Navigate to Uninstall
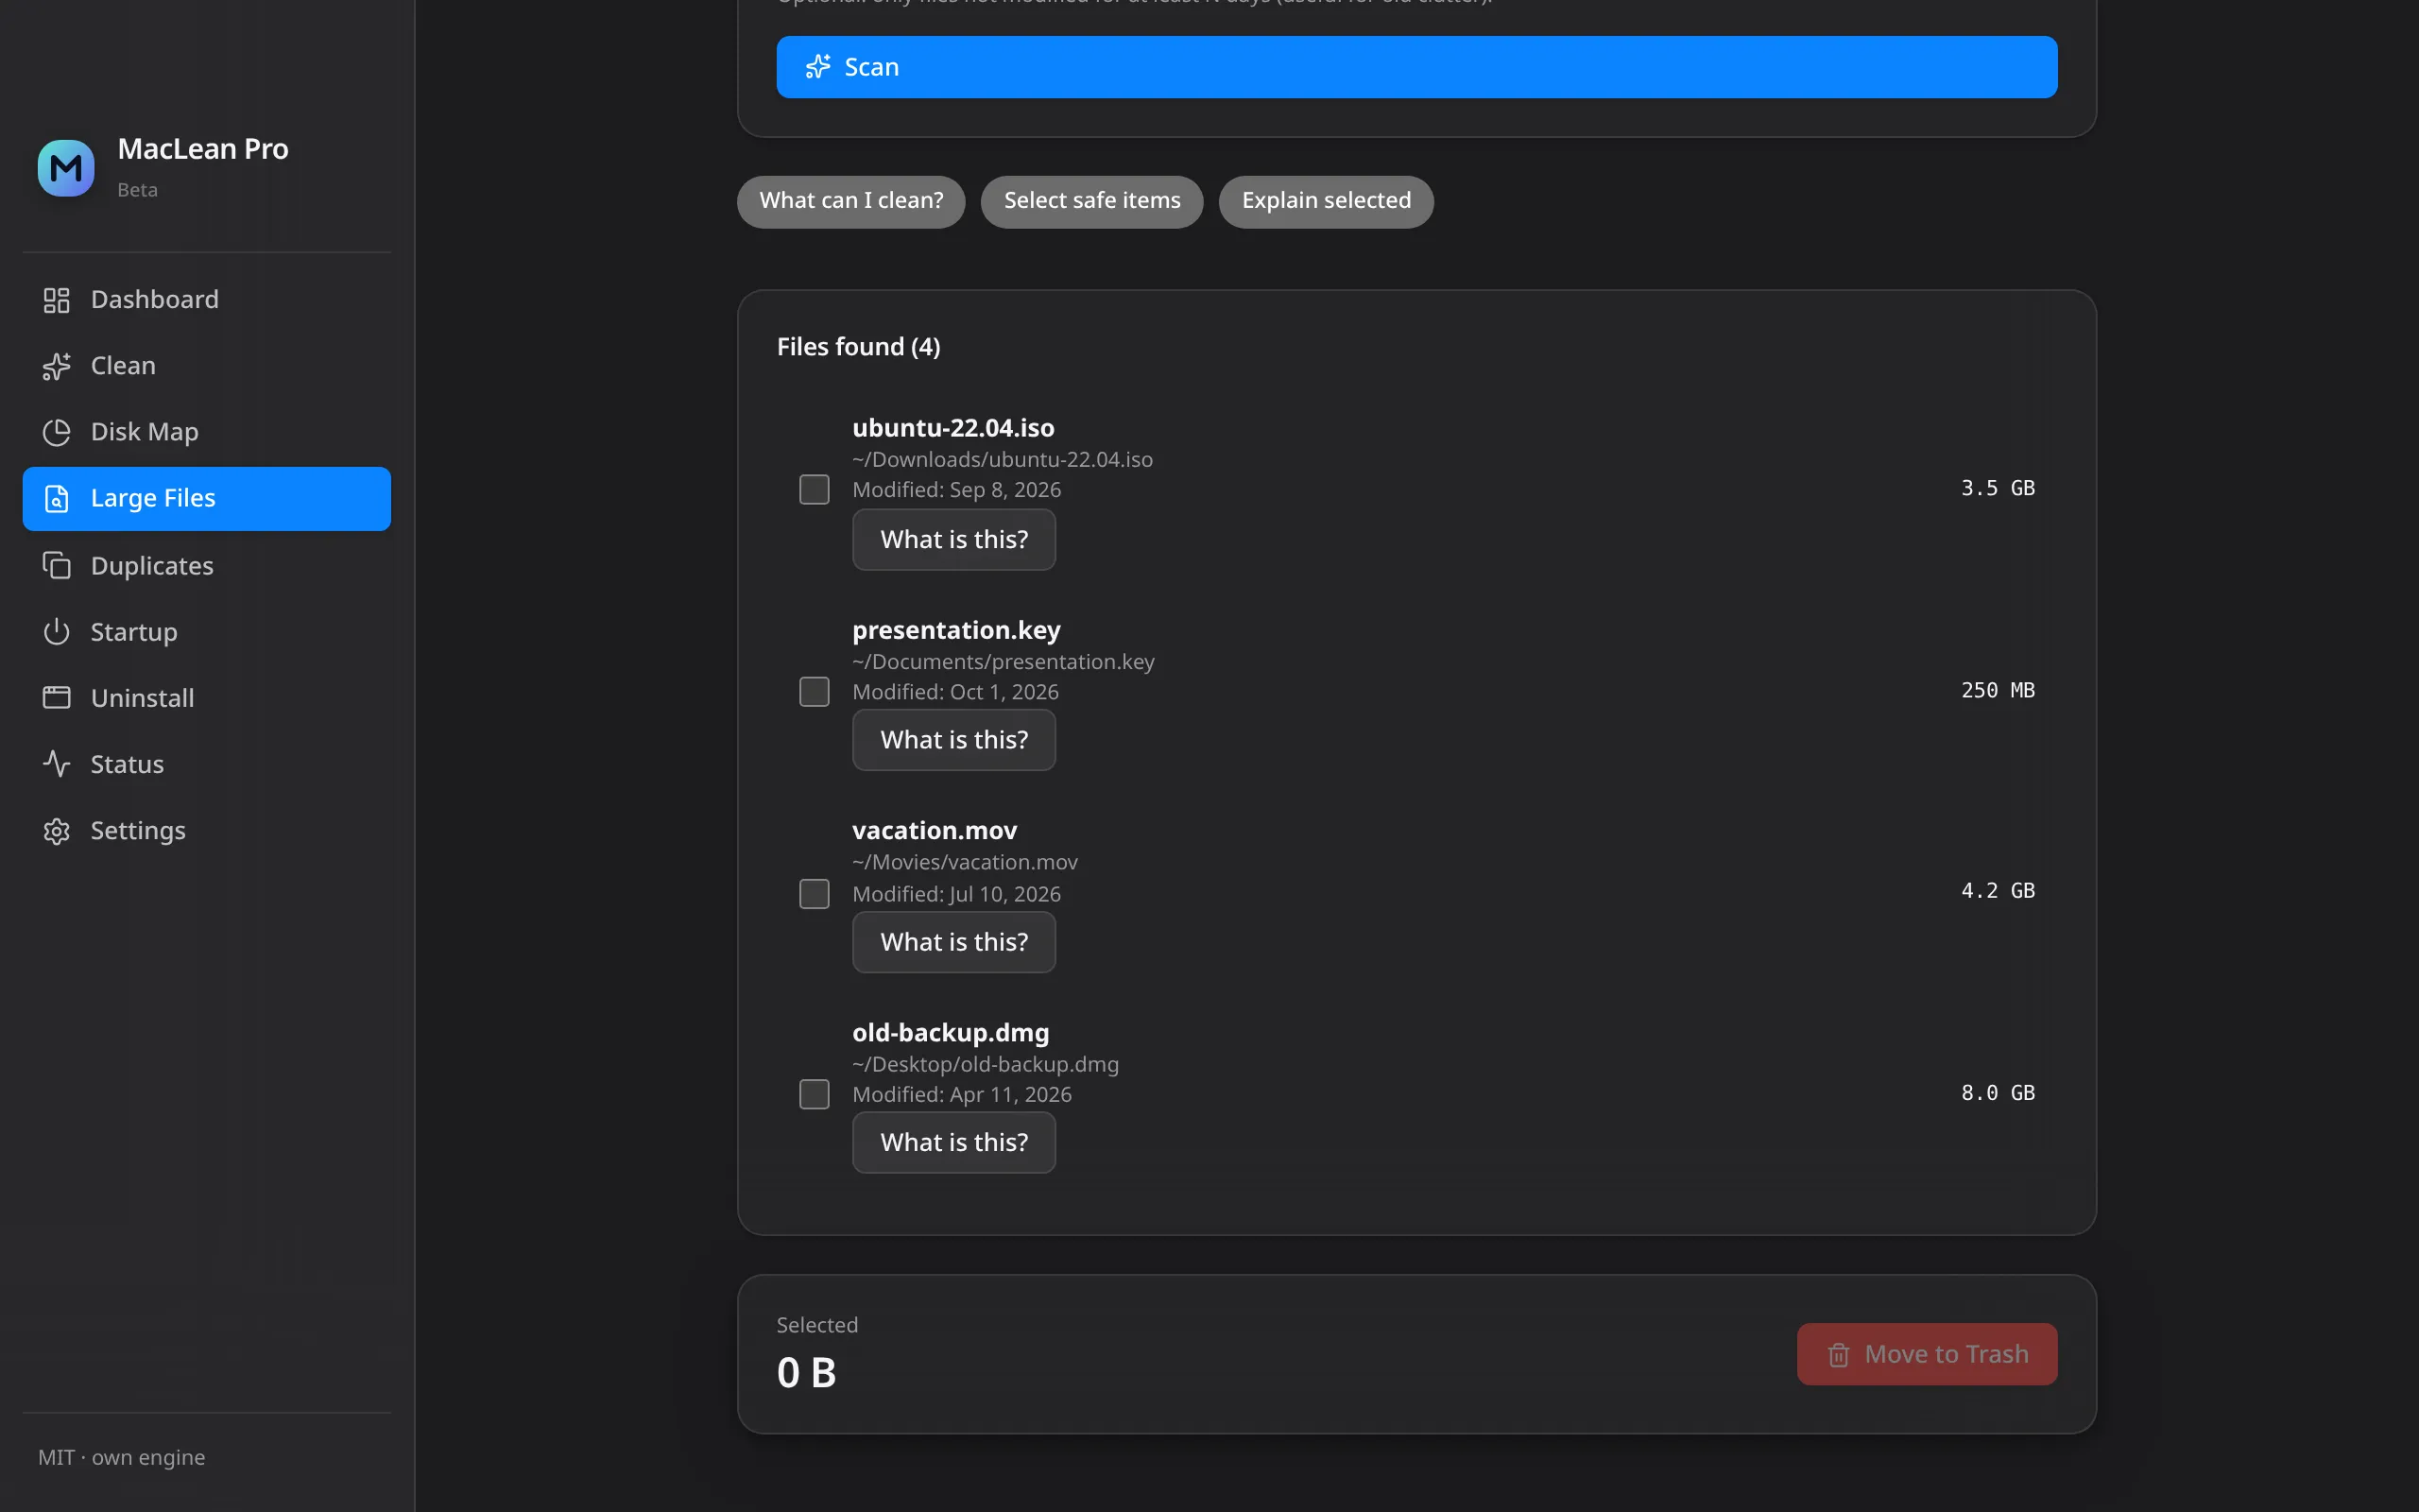 (x=207, y=698)
